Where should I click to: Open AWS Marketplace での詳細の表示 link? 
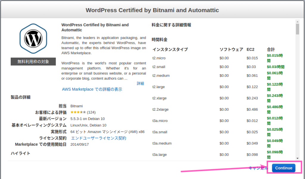tap(92, 89)
